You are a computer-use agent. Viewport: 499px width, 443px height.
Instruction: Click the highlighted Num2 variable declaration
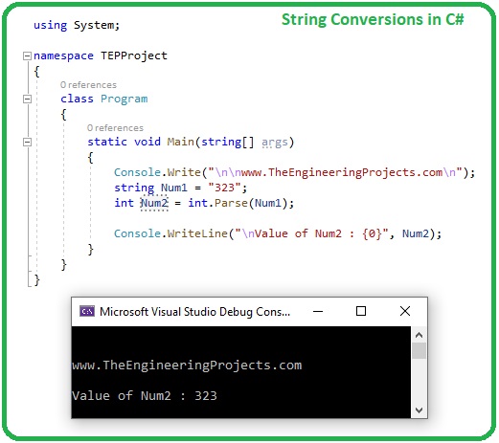point(154,203)
